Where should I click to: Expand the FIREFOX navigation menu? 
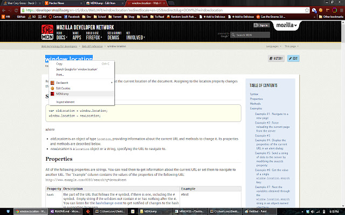[94, 36]
